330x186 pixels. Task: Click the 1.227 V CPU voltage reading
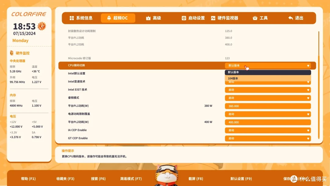click(36, 82)
